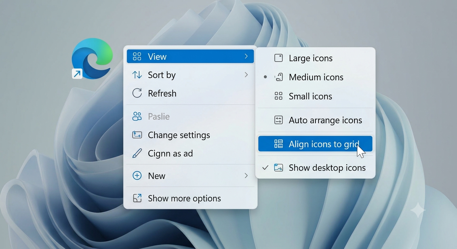Click the Show more options expand icon
This screenshot has height=249, width=457.
click(x=137, y=198)
